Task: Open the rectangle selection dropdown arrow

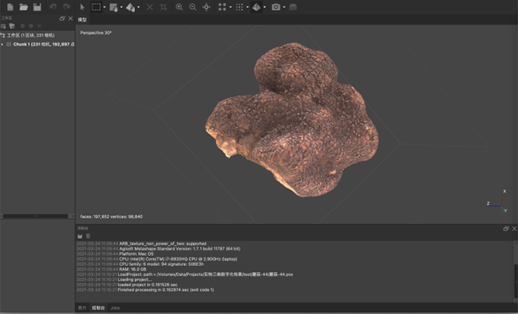Action: click(104, 7)
